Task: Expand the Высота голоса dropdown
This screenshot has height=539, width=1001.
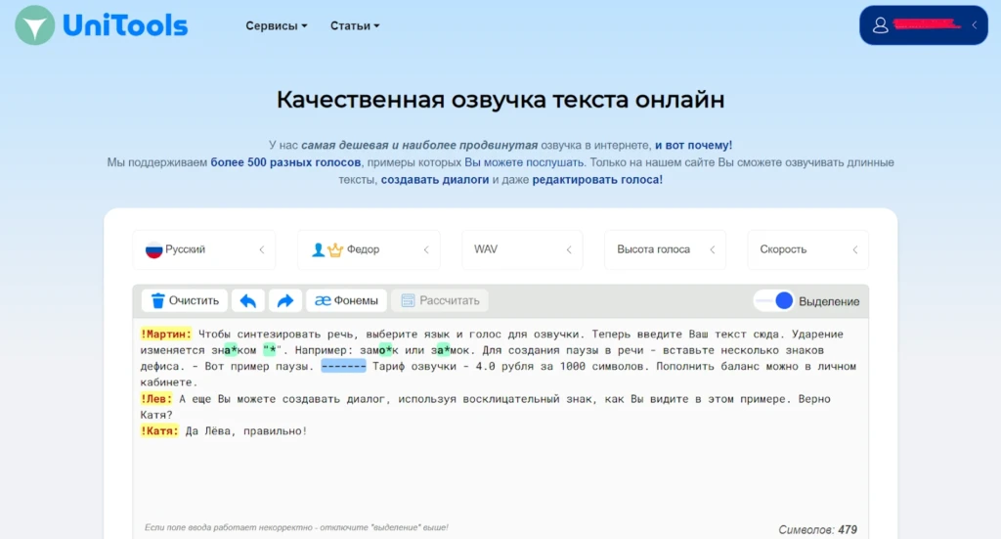Action: [x=665, y=249]
